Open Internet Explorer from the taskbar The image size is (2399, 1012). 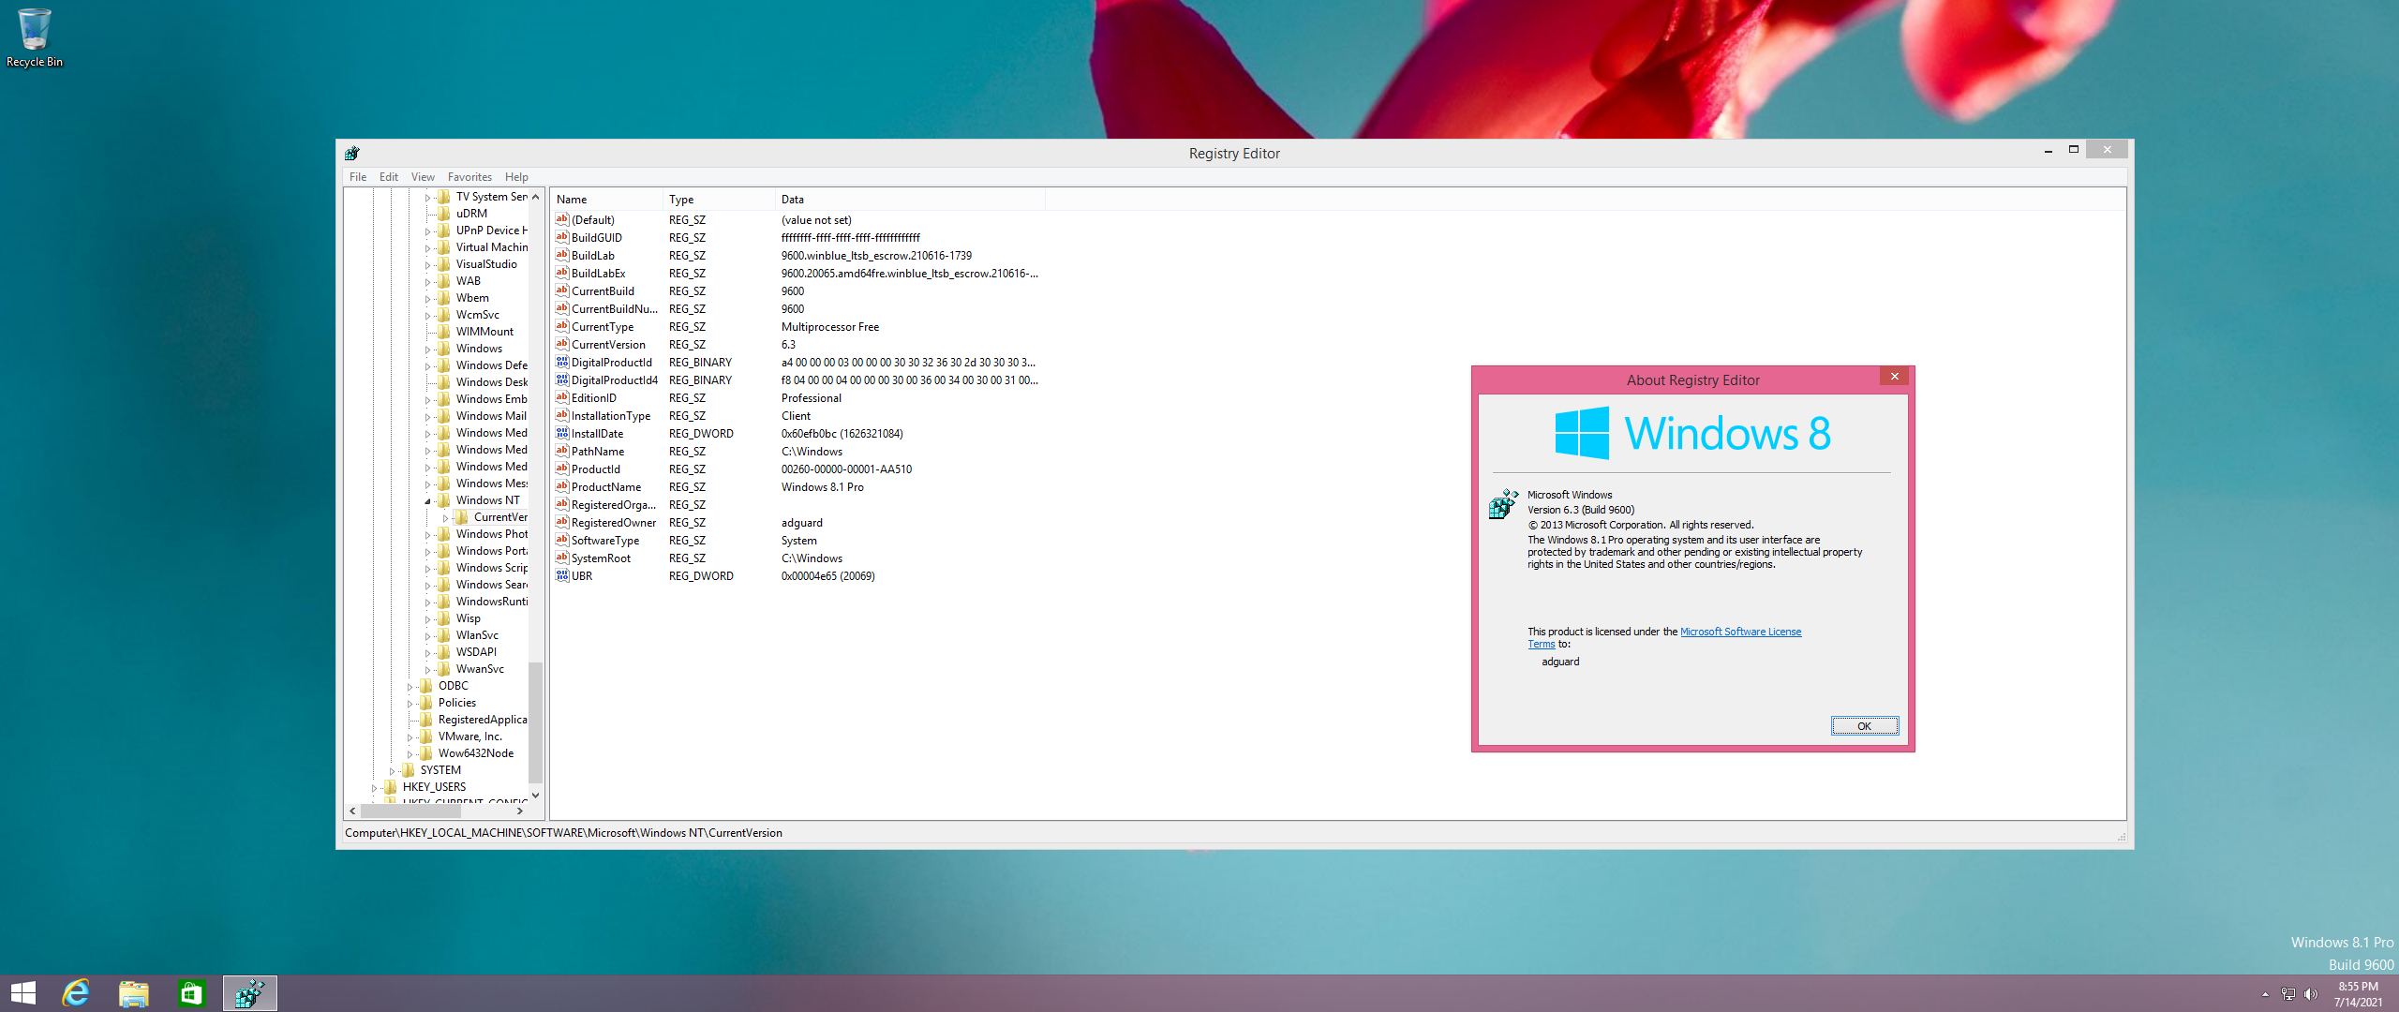[x=76, y=993]
